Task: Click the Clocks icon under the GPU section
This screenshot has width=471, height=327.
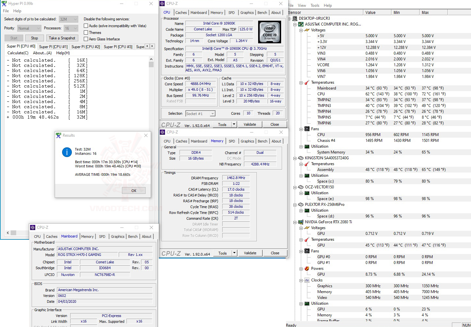Action: coord(307,280)
